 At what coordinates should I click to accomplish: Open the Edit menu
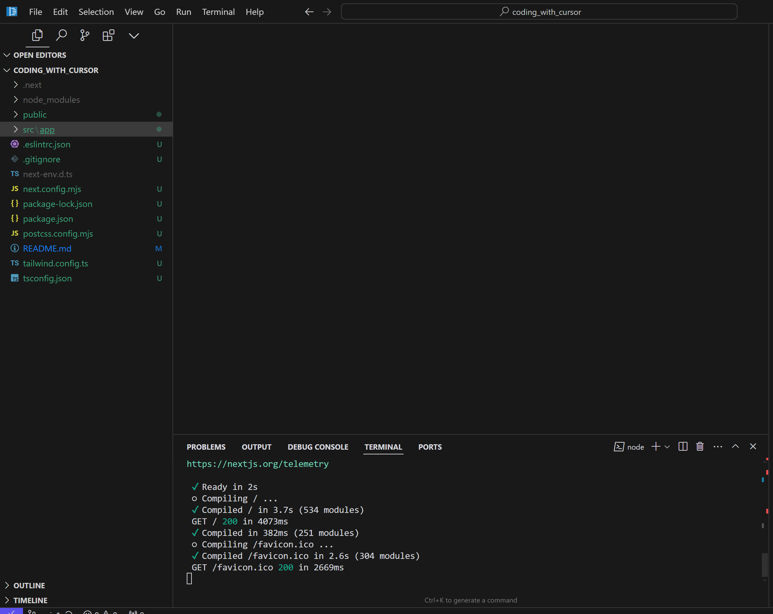pyautogui.click(x=60, y=12)
